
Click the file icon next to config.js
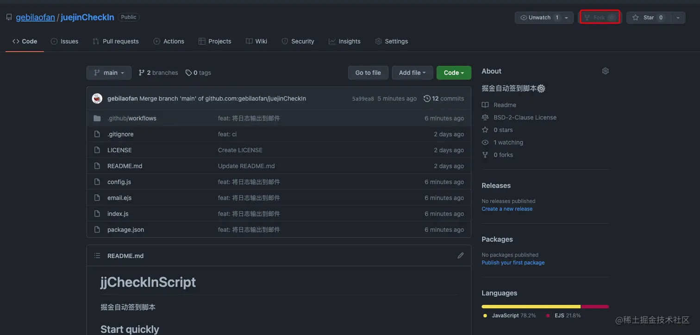coord(97,182)
